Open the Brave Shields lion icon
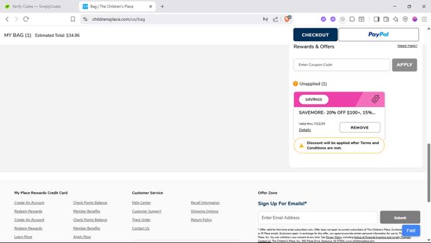The image size is (431, 243). [x=287, y=19]
